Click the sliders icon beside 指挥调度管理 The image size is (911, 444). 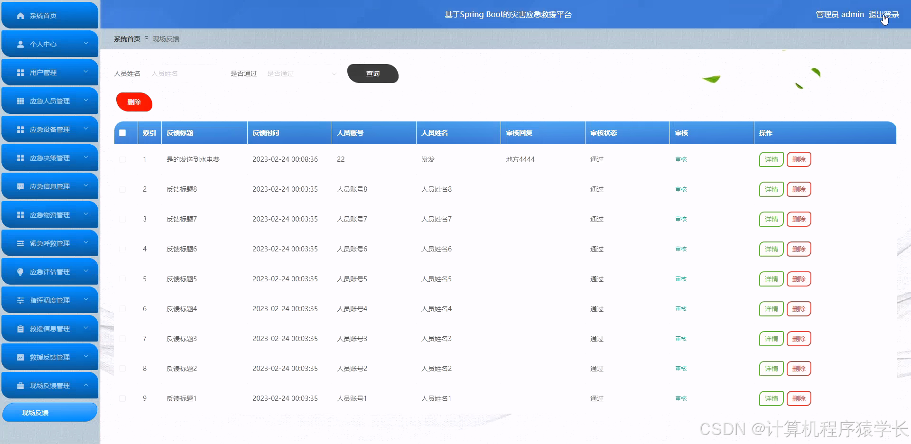[x=20, y=300]
